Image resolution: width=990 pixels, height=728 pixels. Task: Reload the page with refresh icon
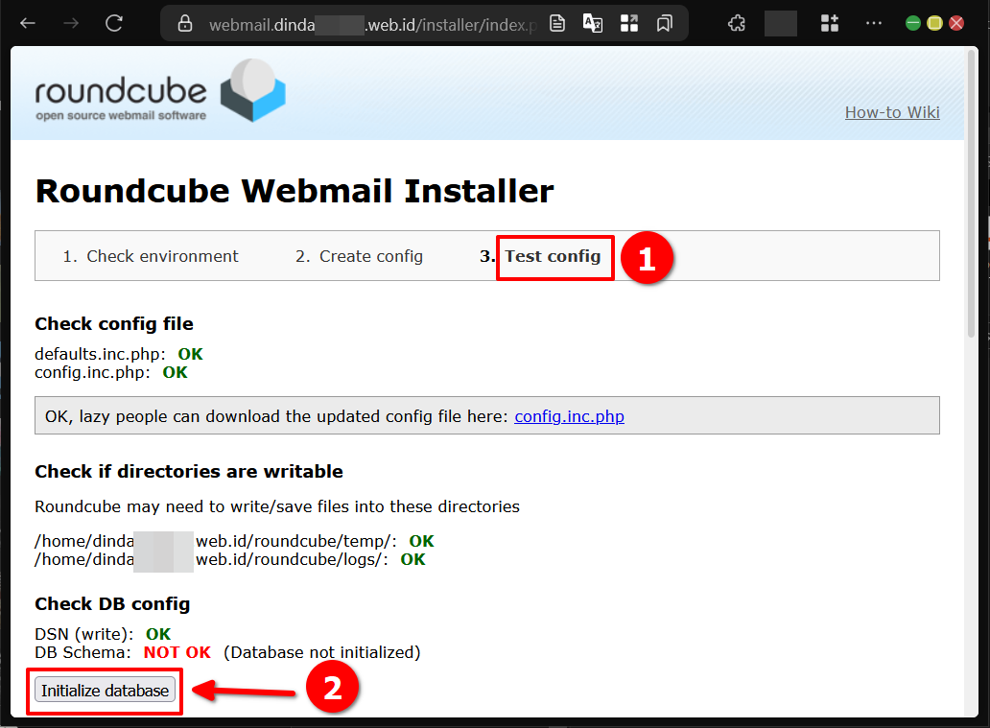tap(114, 23)
